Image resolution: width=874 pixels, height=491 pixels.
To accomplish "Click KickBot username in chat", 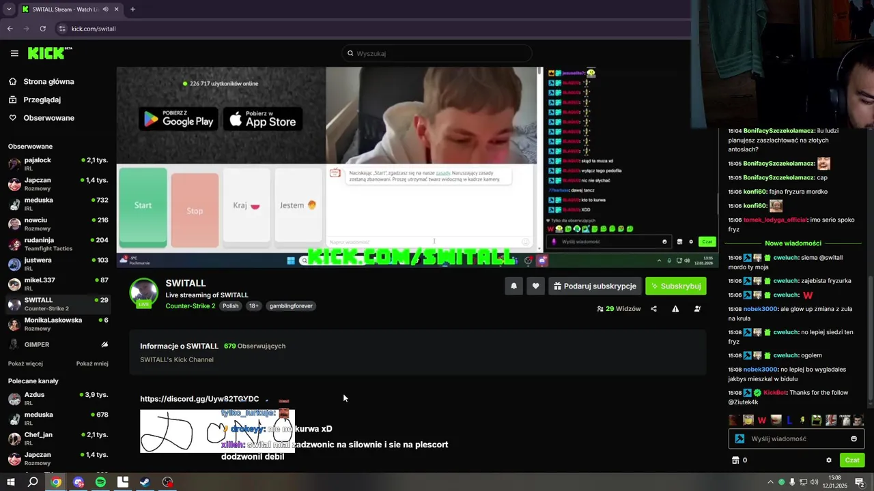I will tap(775, 393).
